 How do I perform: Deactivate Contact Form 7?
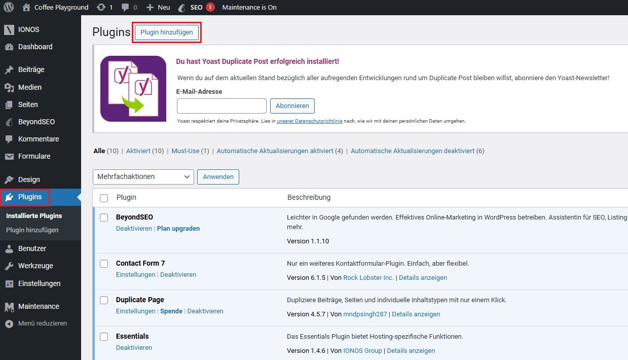[178, 274]
